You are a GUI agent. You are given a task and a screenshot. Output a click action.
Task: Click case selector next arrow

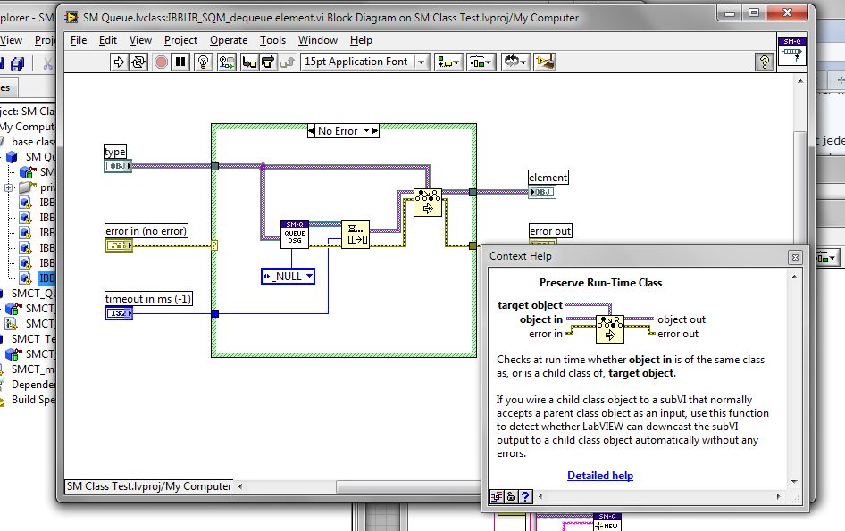coord(376,131)
